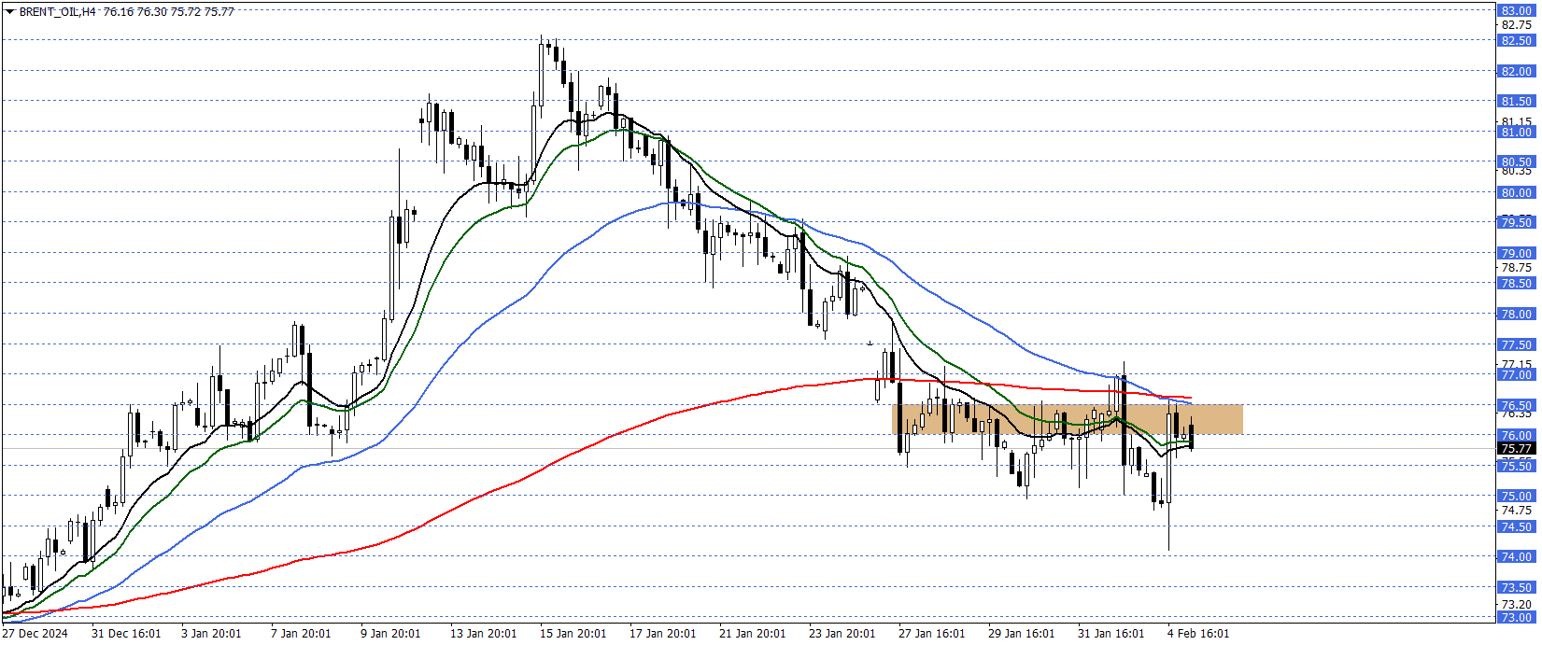Click the 3 Jan 20:01 time label

coord(211,634)
